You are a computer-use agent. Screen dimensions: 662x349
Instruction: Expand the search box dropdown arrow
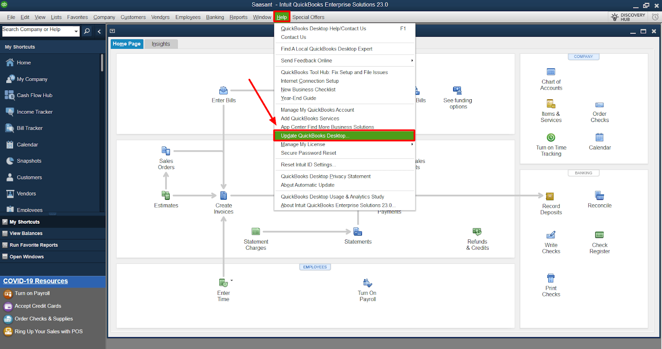pos(76,31)
